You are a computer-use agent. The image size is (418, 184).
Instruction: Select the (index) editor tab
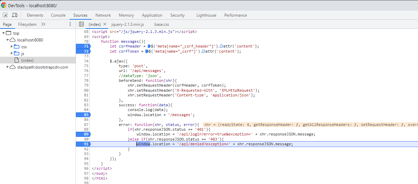point(95,24)
